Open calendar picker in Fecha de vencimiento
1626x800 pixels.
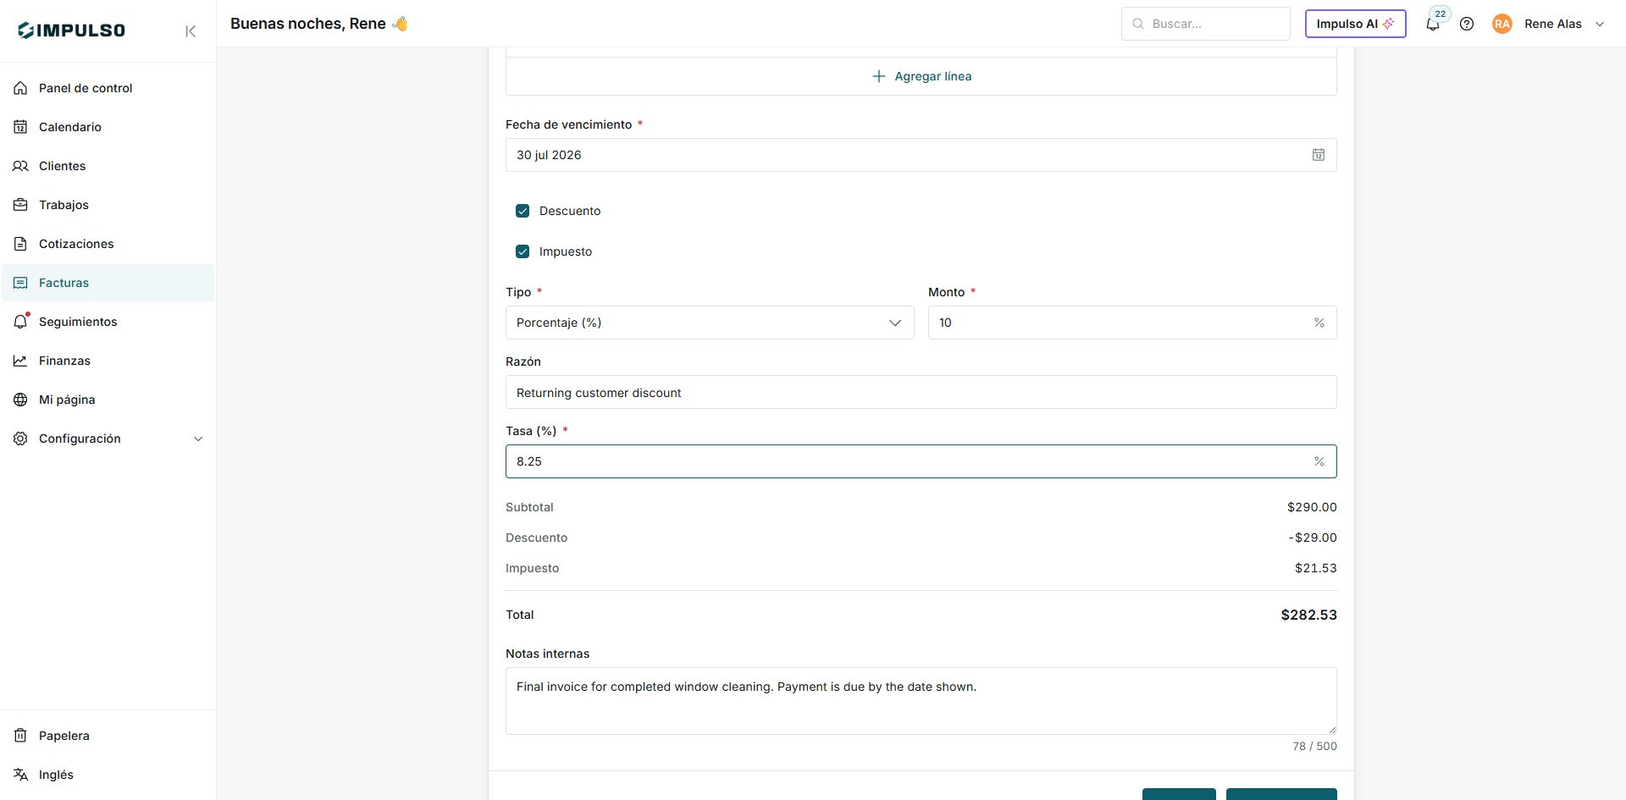pyautogui.click(x=1319, y=155)
